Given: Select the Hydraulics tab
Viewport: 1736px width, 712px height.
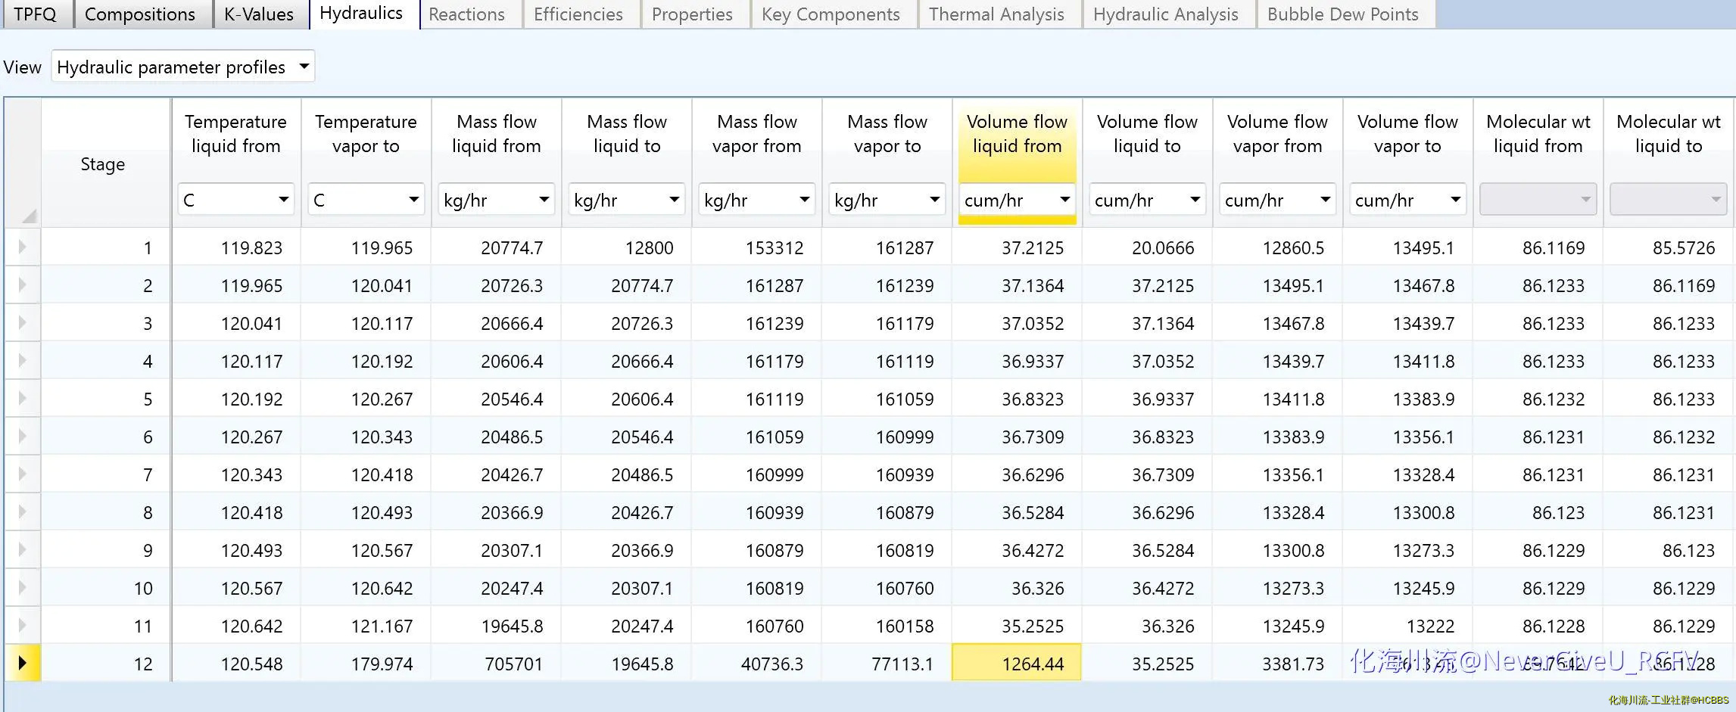Looking at the screenshot, I should point(362,14).
